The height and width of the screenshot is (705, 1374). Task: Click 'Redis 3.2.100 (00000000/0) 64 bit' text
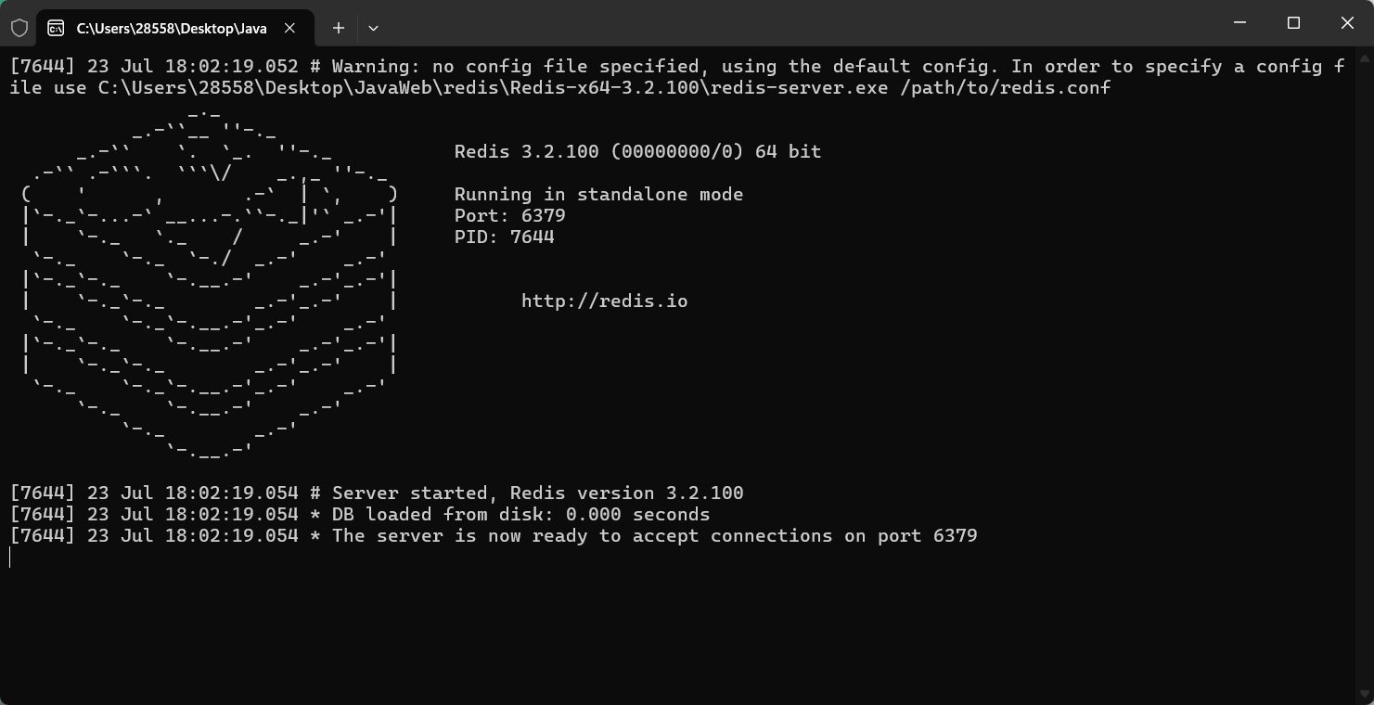637,151
